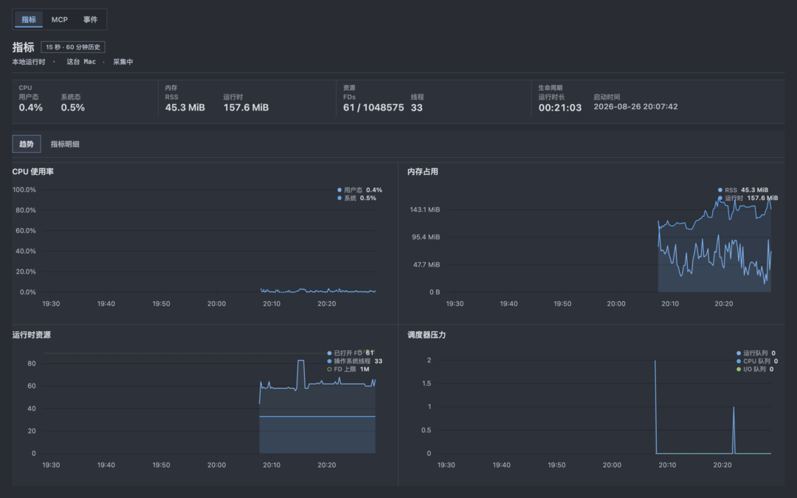The image size is (797, 498).
Task: Click the 内存占用 chart title
Action: (422, 171)
